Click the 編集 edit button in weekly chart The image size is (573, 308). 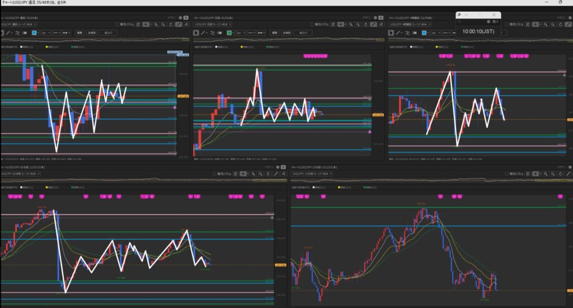click(x=79, y=33)
